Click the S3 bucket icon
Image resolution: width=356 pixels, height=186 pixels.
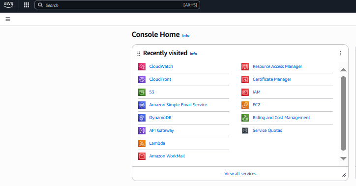142,92
